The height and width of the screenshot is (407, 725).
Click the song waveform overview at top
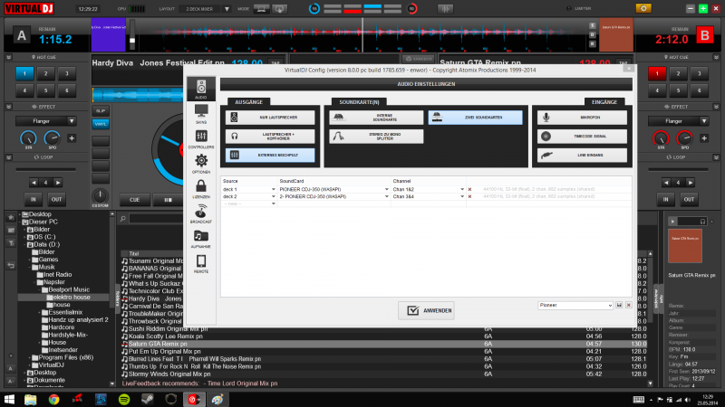362,35
